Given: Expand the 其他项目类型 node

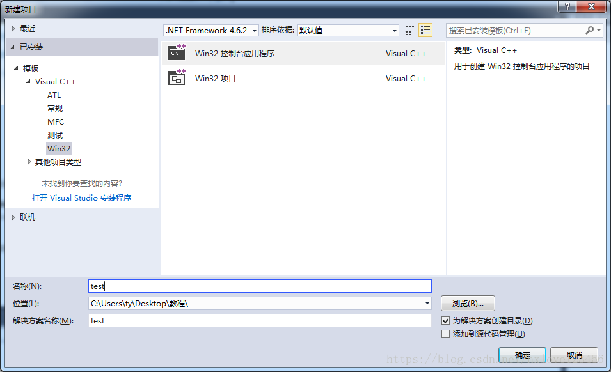Looking at the screenshot, I should pyautogui.click(x=29, y=162).
